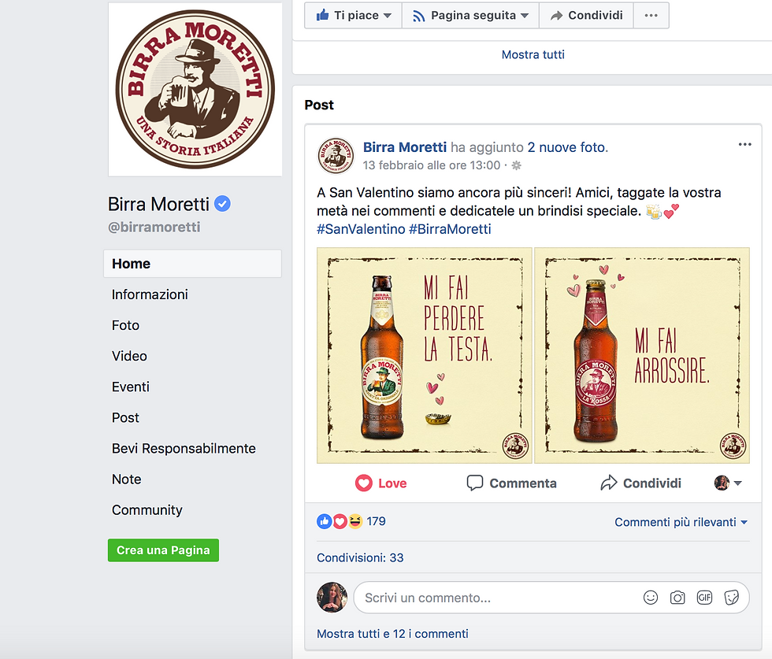This screenshot has width=772, height=659.
Task: Open the post's three-dot options menu
Action: [x=744, y=144]
